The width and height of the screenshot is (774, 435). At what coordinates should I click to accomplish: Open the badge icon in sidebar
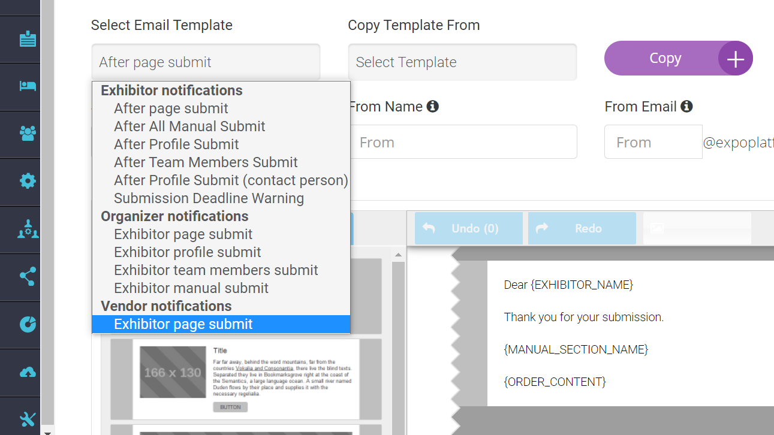(28, 39)
